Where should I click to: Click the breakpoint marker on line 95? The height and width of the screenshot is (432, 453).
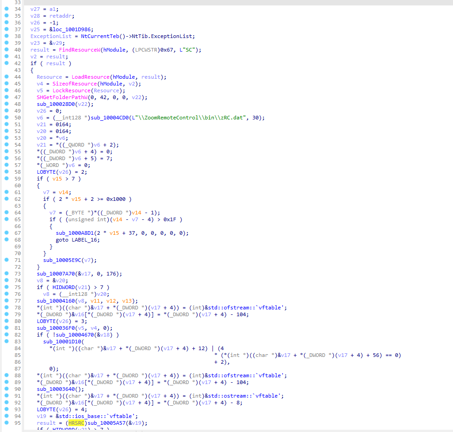[6, 423]
